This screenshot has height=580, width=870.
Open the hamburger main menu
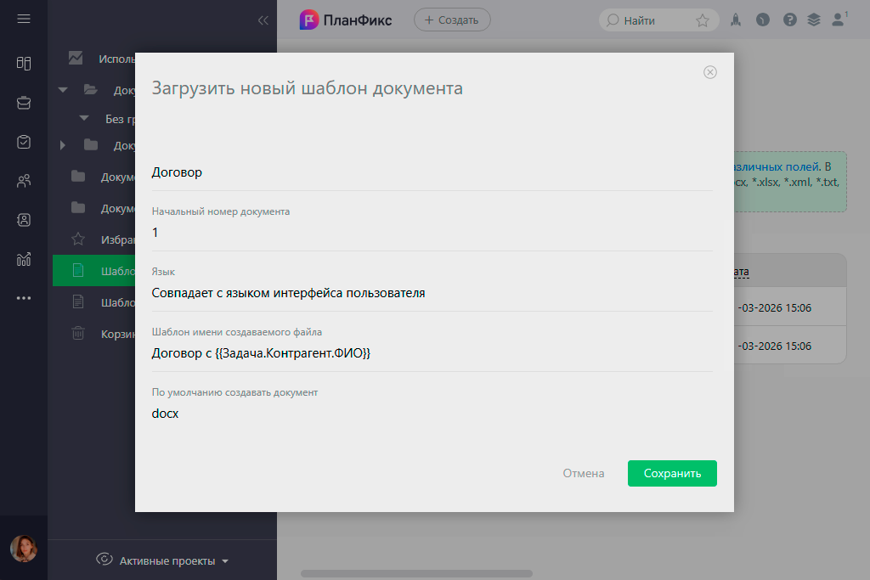click(23, 19)
